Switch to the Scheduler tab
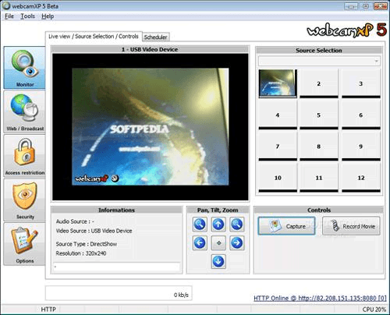Viewport: 390px width, 315px height. point(156,37)
